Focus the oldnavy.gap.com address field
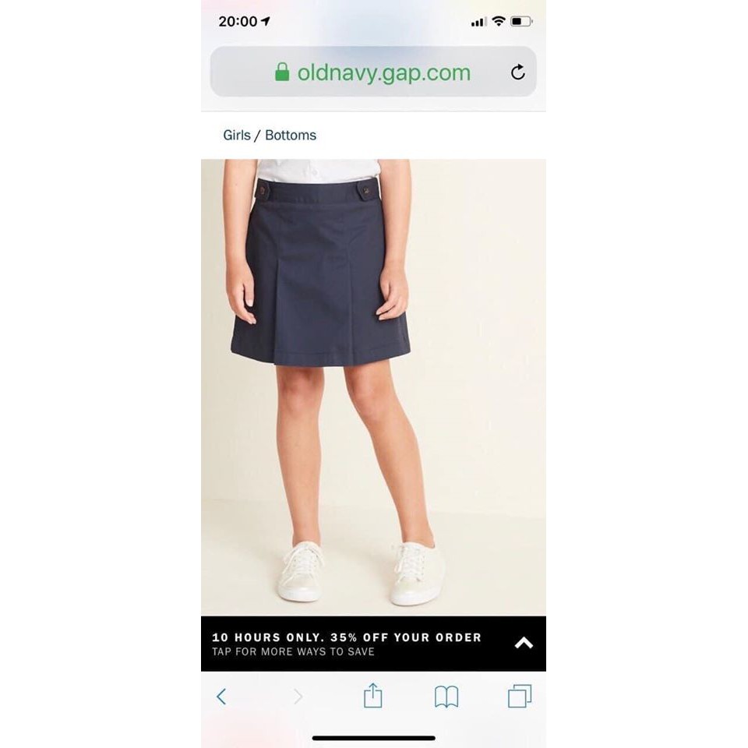The height and width of the screenshot is (748, 748). pyautogui.click(x=373, y=72)
